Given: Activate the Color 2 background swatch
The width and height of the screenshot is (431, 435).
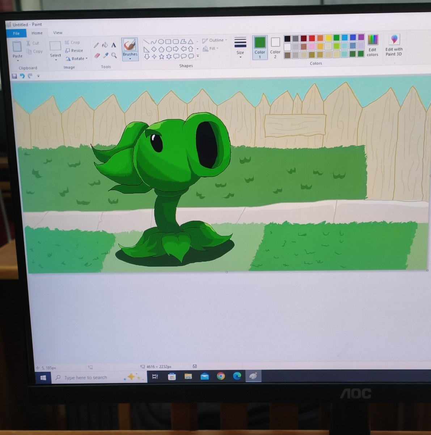Looking at the screenshot, I should click(x=275, y=47).
